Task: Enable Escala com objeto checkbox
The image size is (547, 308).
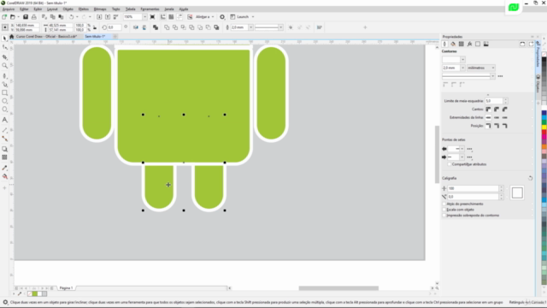Action: click(x=444, y=210)
